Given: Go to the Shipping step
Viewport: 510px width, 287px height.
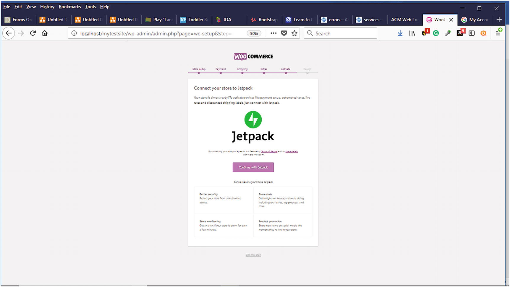Looking at the screenshot, I should (x=242, y=69).
